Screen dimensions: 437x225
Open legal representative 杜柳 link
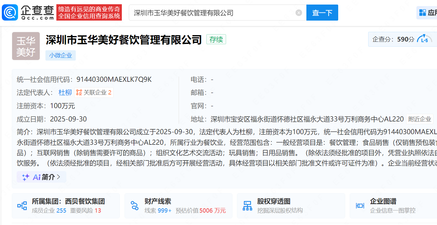(65, 93)
